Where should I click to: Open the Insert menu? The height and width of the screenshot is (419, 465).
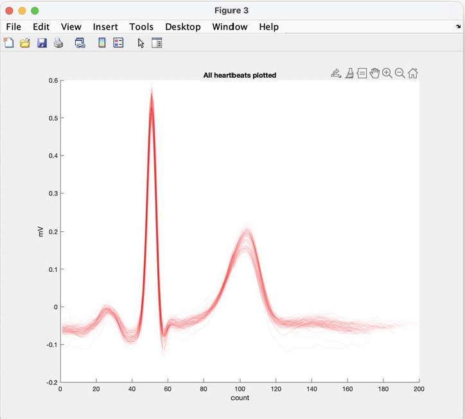point(105,27)
